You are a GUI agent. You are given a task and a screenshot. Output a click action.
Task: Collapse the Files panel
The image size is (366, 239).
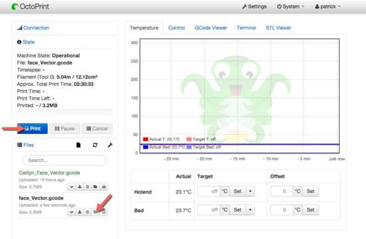click(x=28, y=145)
